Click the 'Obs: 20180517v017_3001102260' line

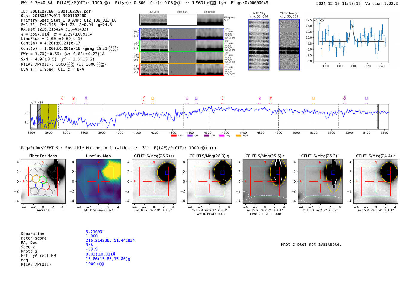coord(54,16)
